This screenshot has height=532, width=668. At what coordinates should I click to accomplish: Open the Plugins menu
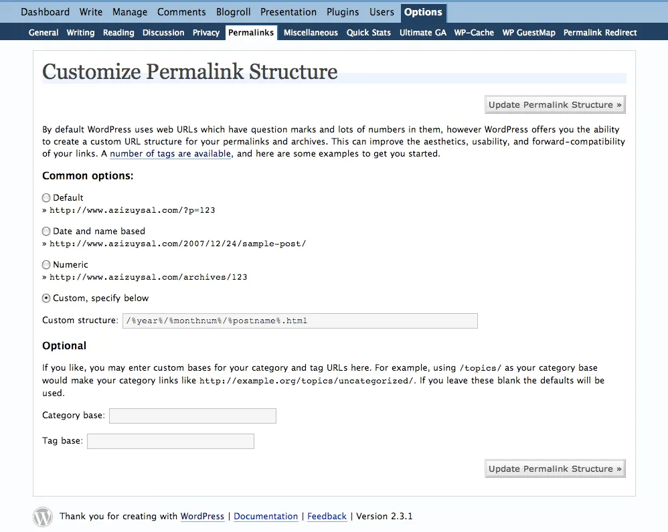(x=342, y=12)
